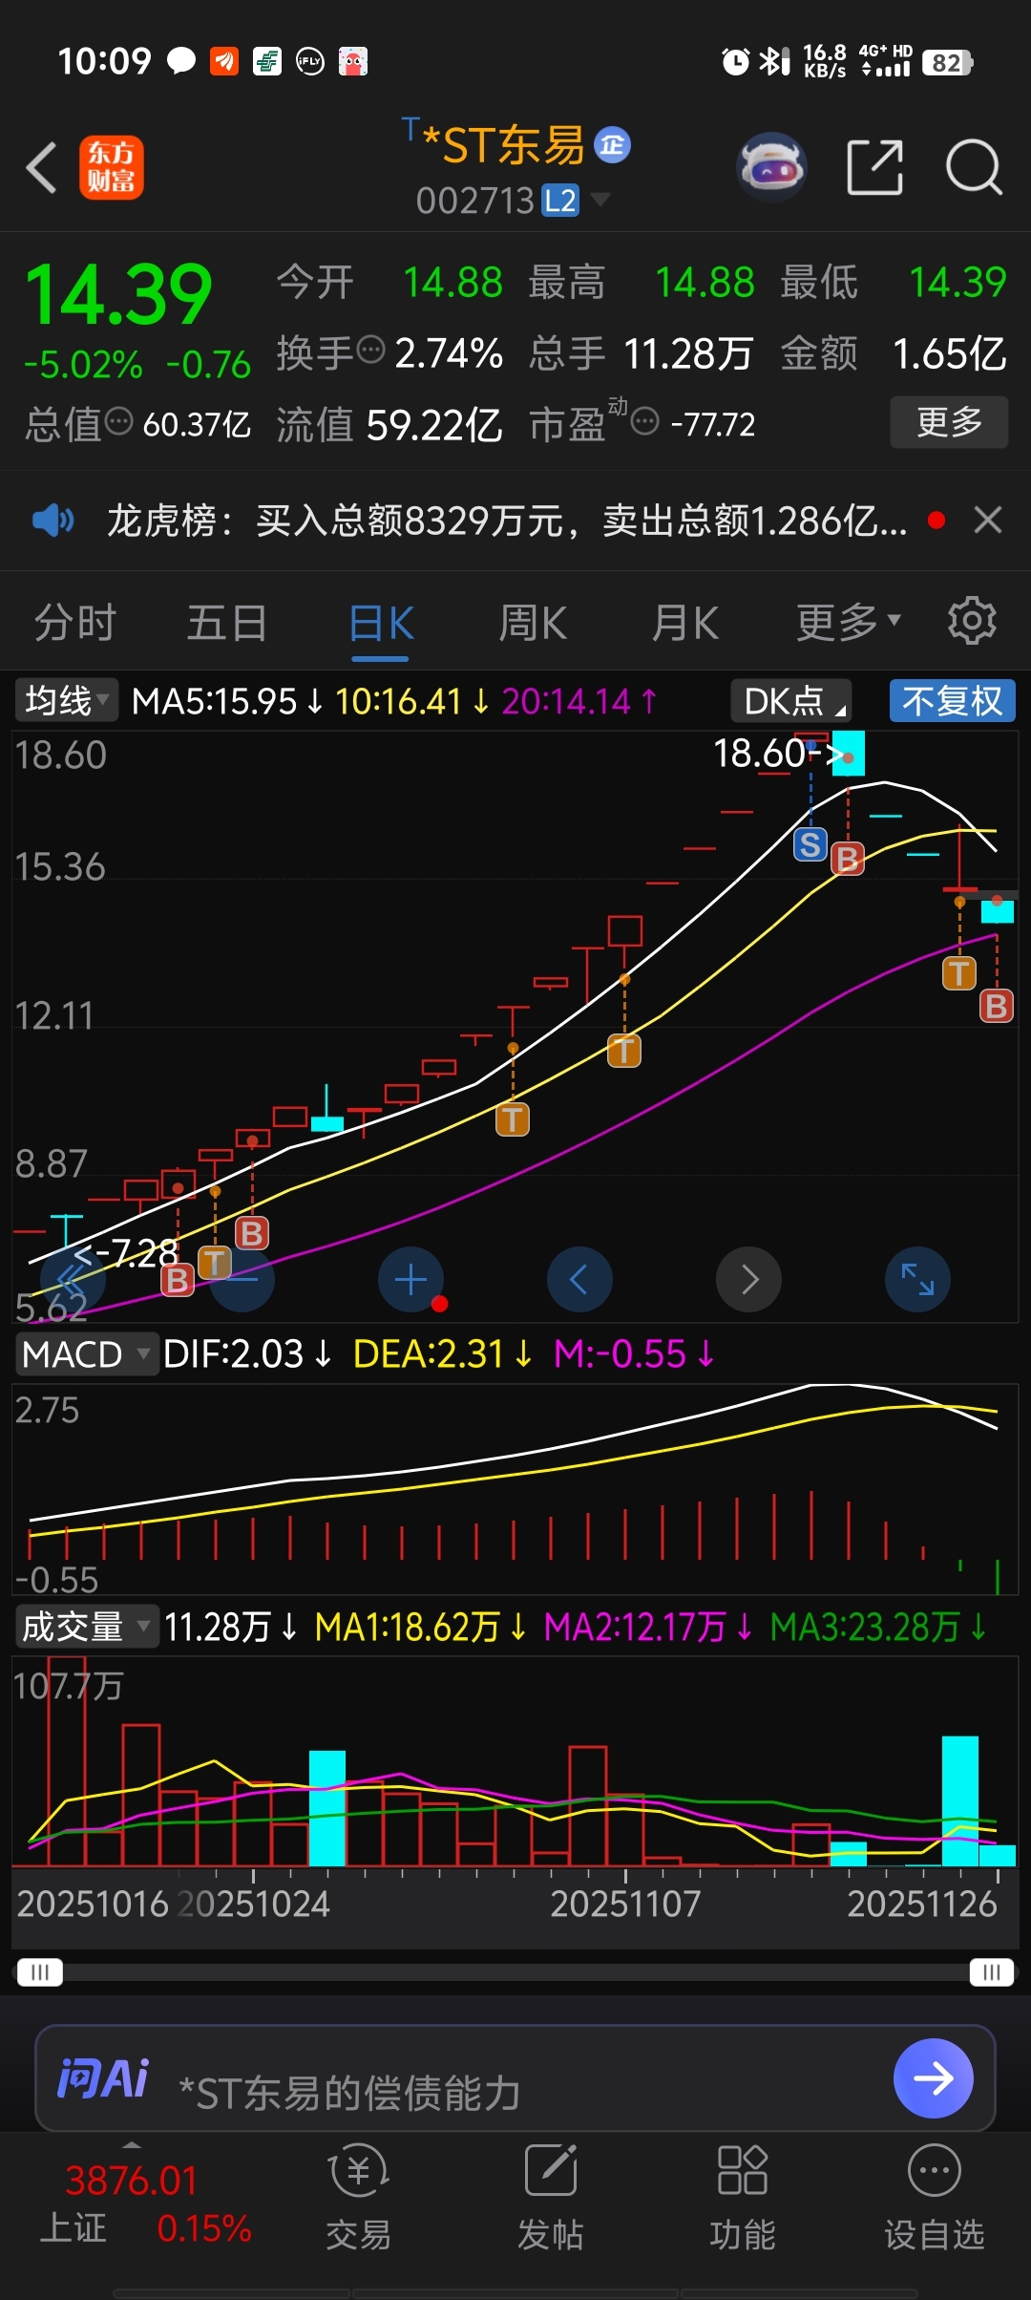Tap 设自选 add to watchlist
1031x2300 pixels.
click(934, 2197)
